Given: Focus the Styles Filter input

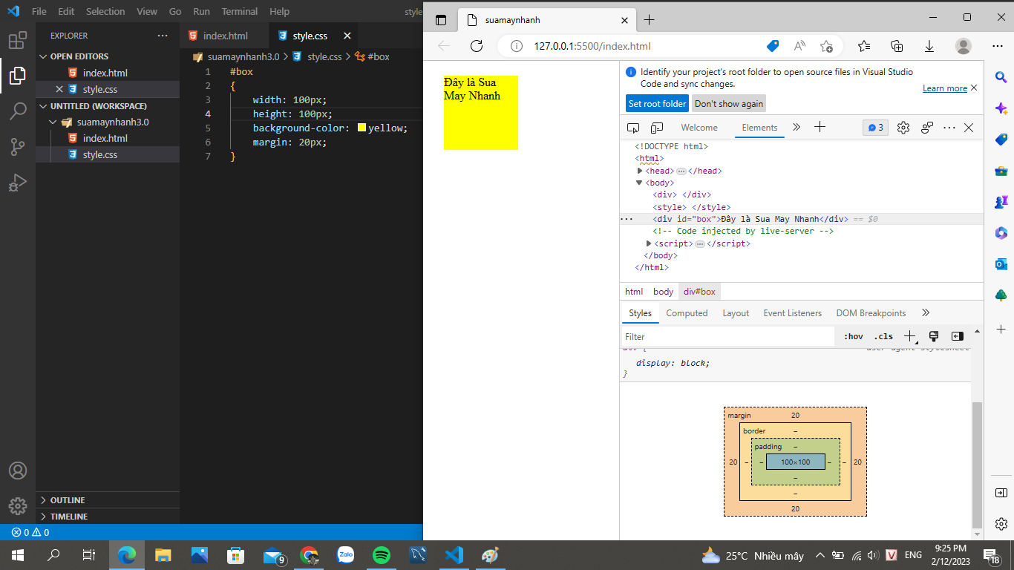Looking at the screenshot, I should tap(727, 337).
